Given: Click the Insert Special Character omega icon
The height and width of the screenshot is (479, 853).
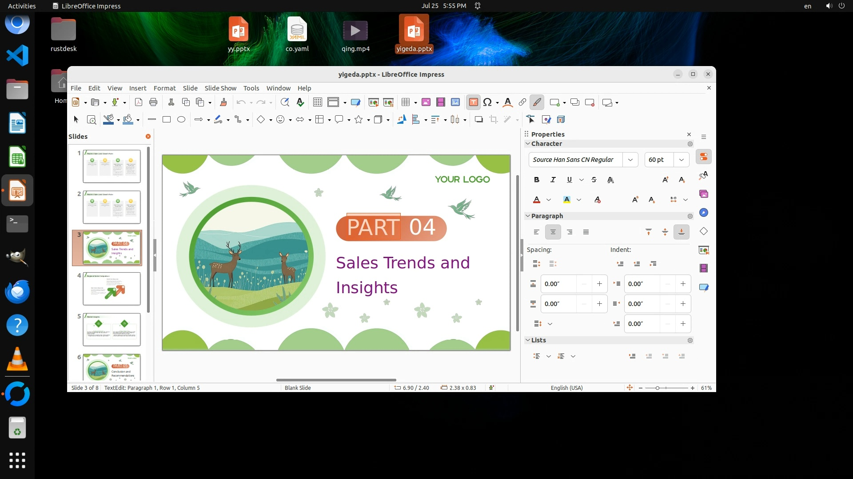Looking at the screenshot, I should (x=487, y=102).
